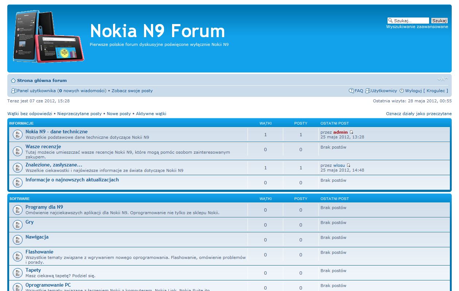Click the font size change icon
The height and width of the screenshot is (291, 459).
(443, 79)
